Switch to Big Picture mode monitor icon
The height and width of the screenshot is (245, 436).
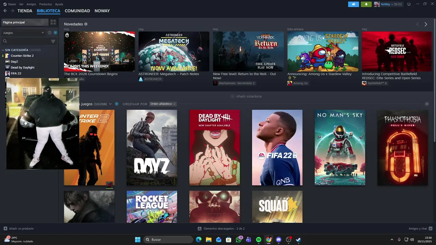coord(409,4)
